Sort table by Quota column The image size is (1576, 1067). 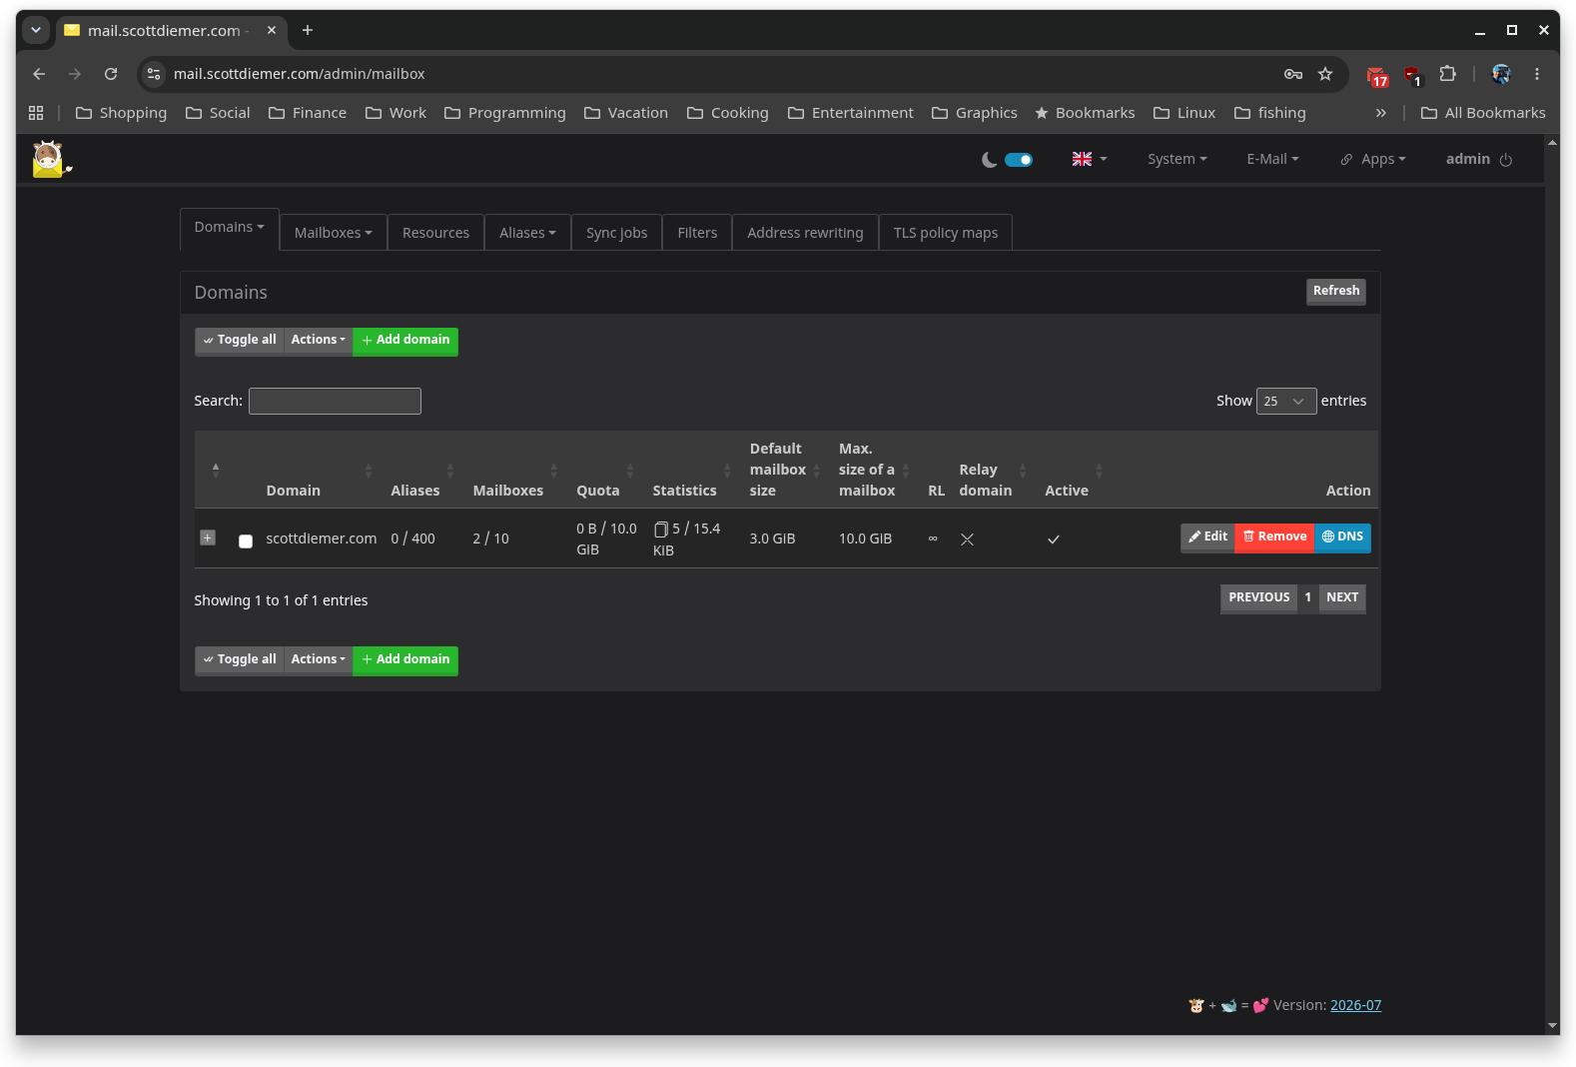607,470
